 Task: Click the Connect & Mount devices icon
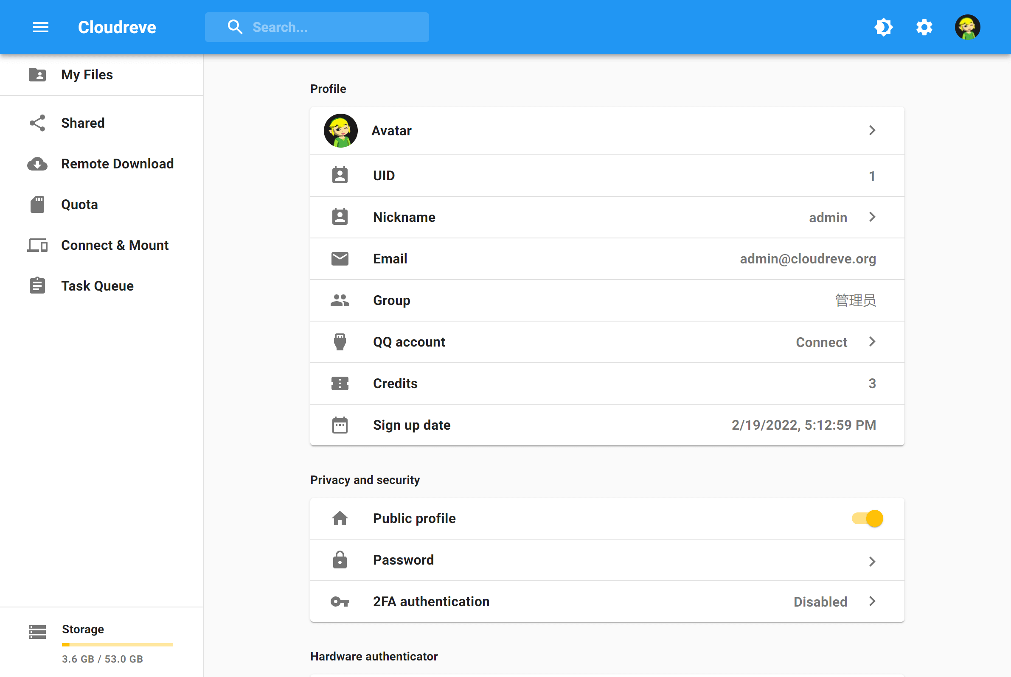37,245
